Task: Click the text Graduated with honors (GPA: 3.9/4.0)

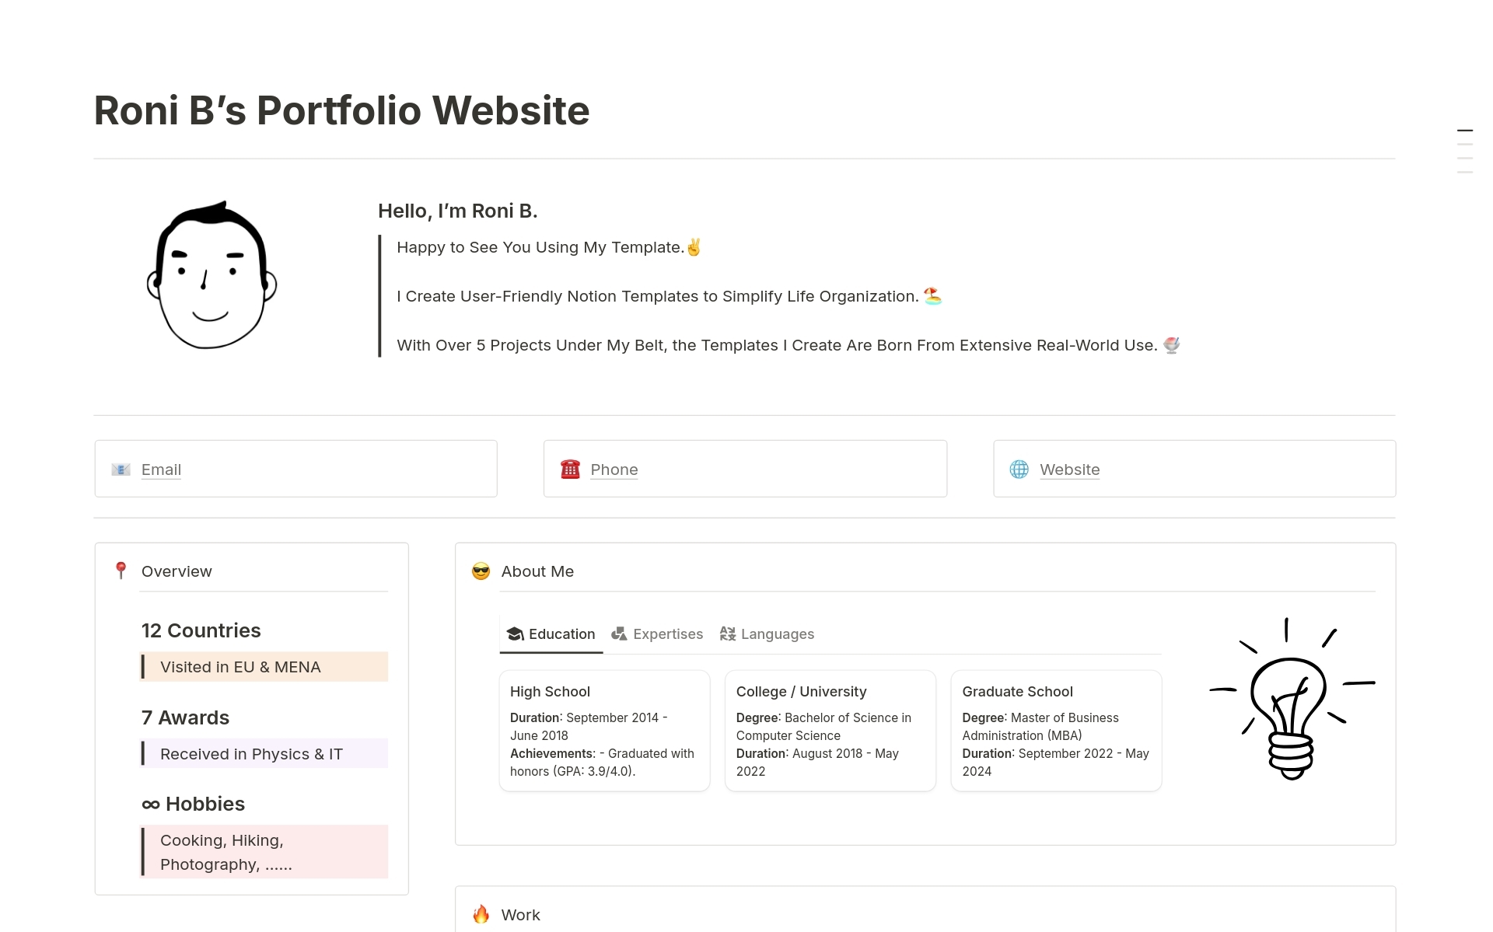Action: click(x=602, y=763)
